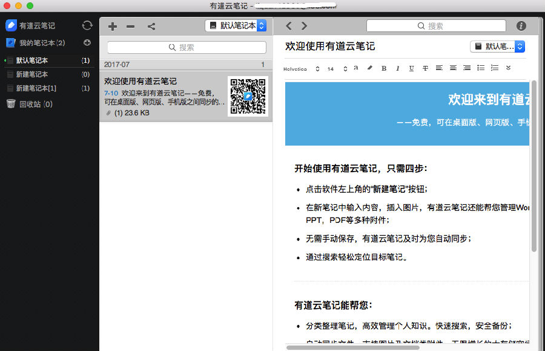The height and width of the screenshot is (351, 545).
Task: Click the heading 开始使用有道云笔记，只需四步
Action: pos(361,168)
